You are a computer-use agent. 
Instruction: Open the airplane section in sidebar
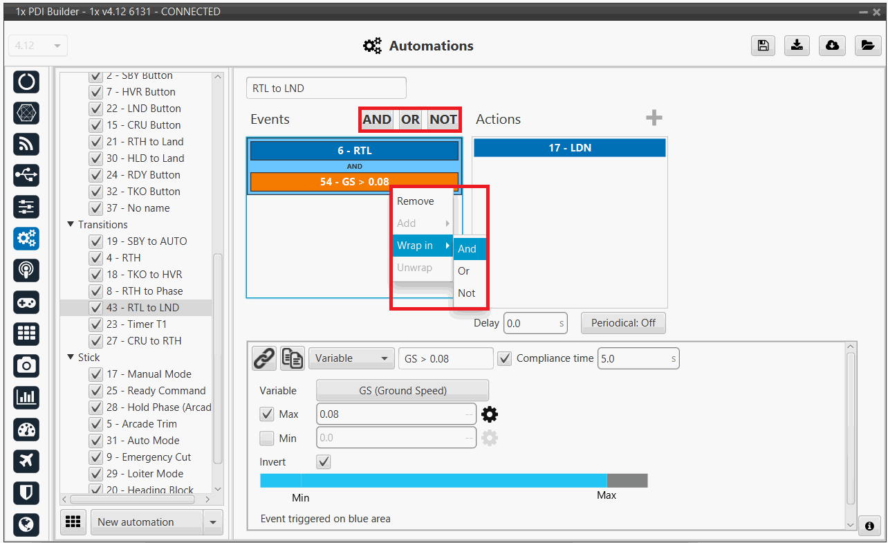(x=26, y=461)
